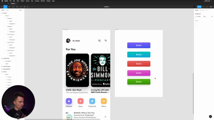The height and width of the screenshot is (120, 214).
Task: Select the Move tool in the toolbar
Action: point(5,7)
